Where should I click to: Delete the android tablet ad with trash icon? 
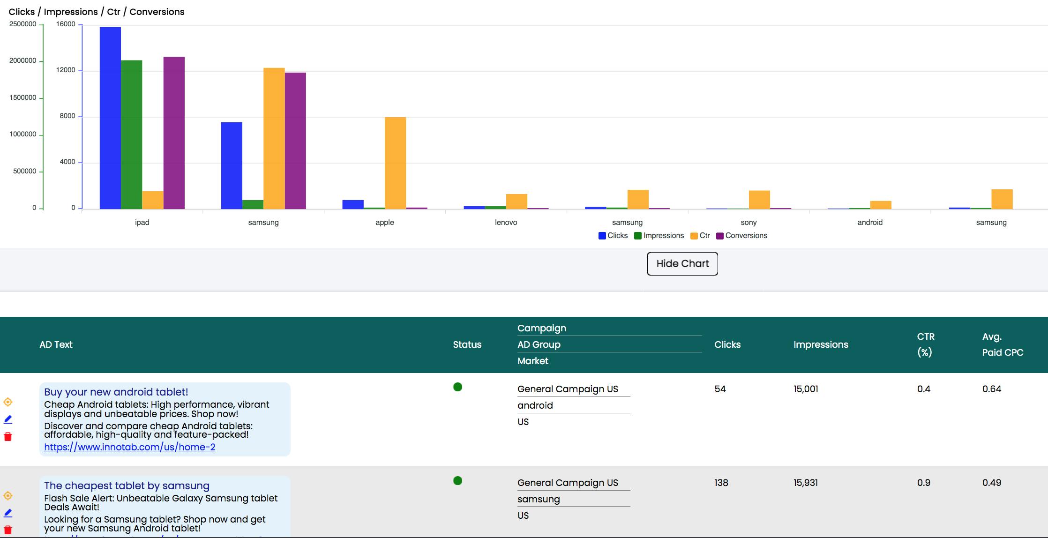(8, 437)
